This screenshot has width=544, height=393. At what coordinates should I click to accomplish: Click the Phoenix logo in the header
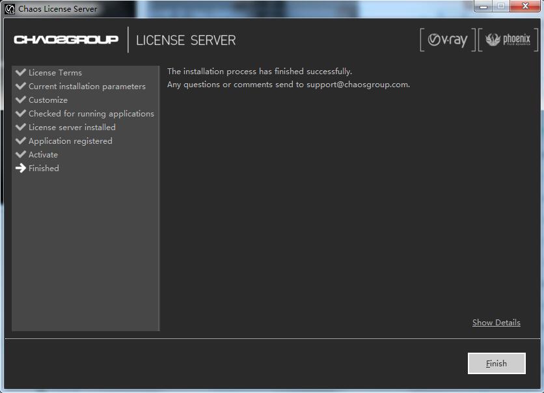[508, 40]
